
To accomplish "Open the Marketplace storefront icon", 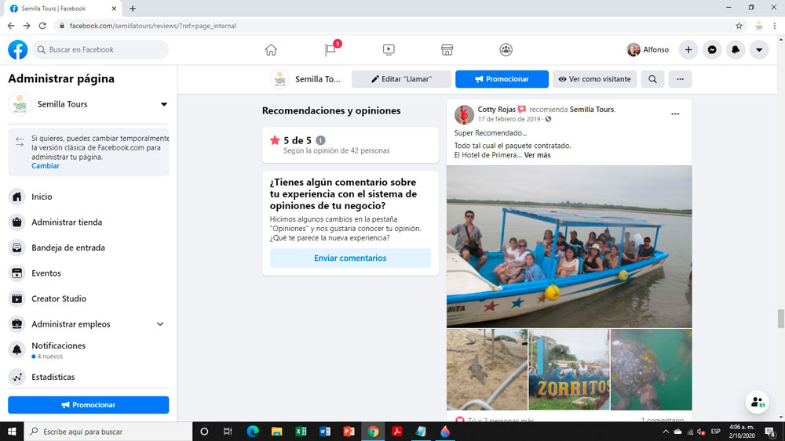I will [x=447, y=49].
